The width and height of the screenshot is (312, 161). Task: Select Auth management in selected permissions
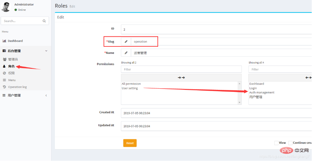[262, 93]
